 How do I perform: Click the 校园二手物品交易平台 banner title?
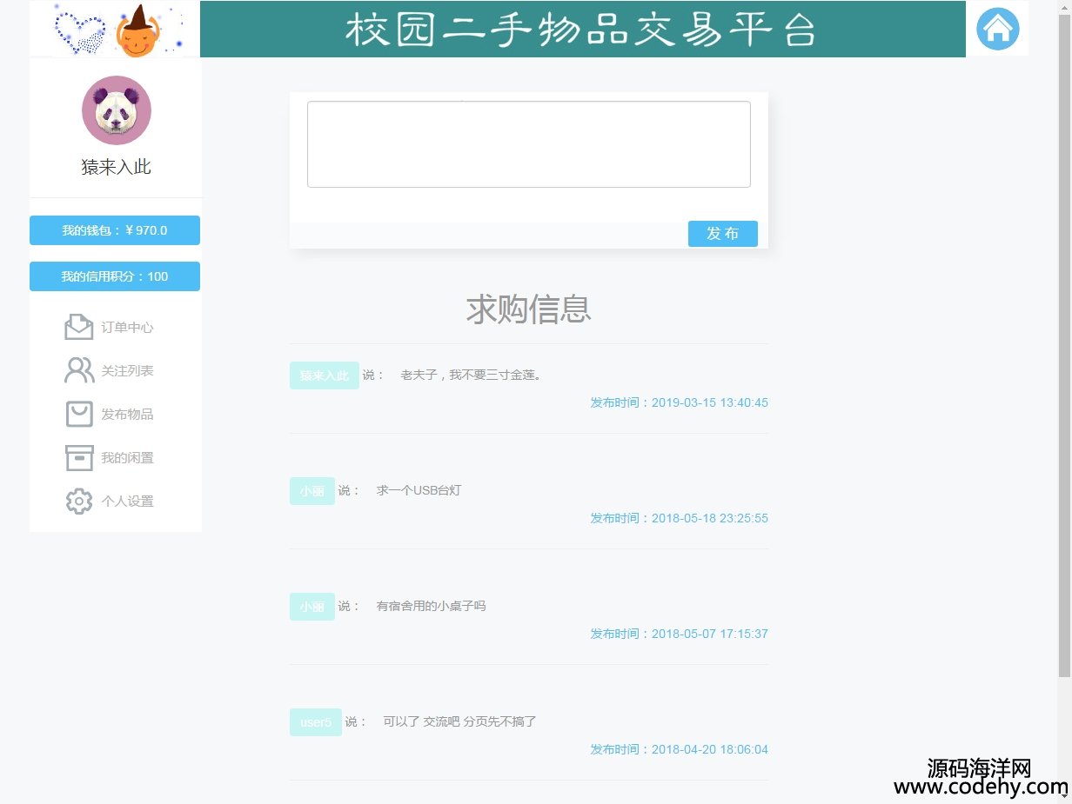click(x=580, y=30)
